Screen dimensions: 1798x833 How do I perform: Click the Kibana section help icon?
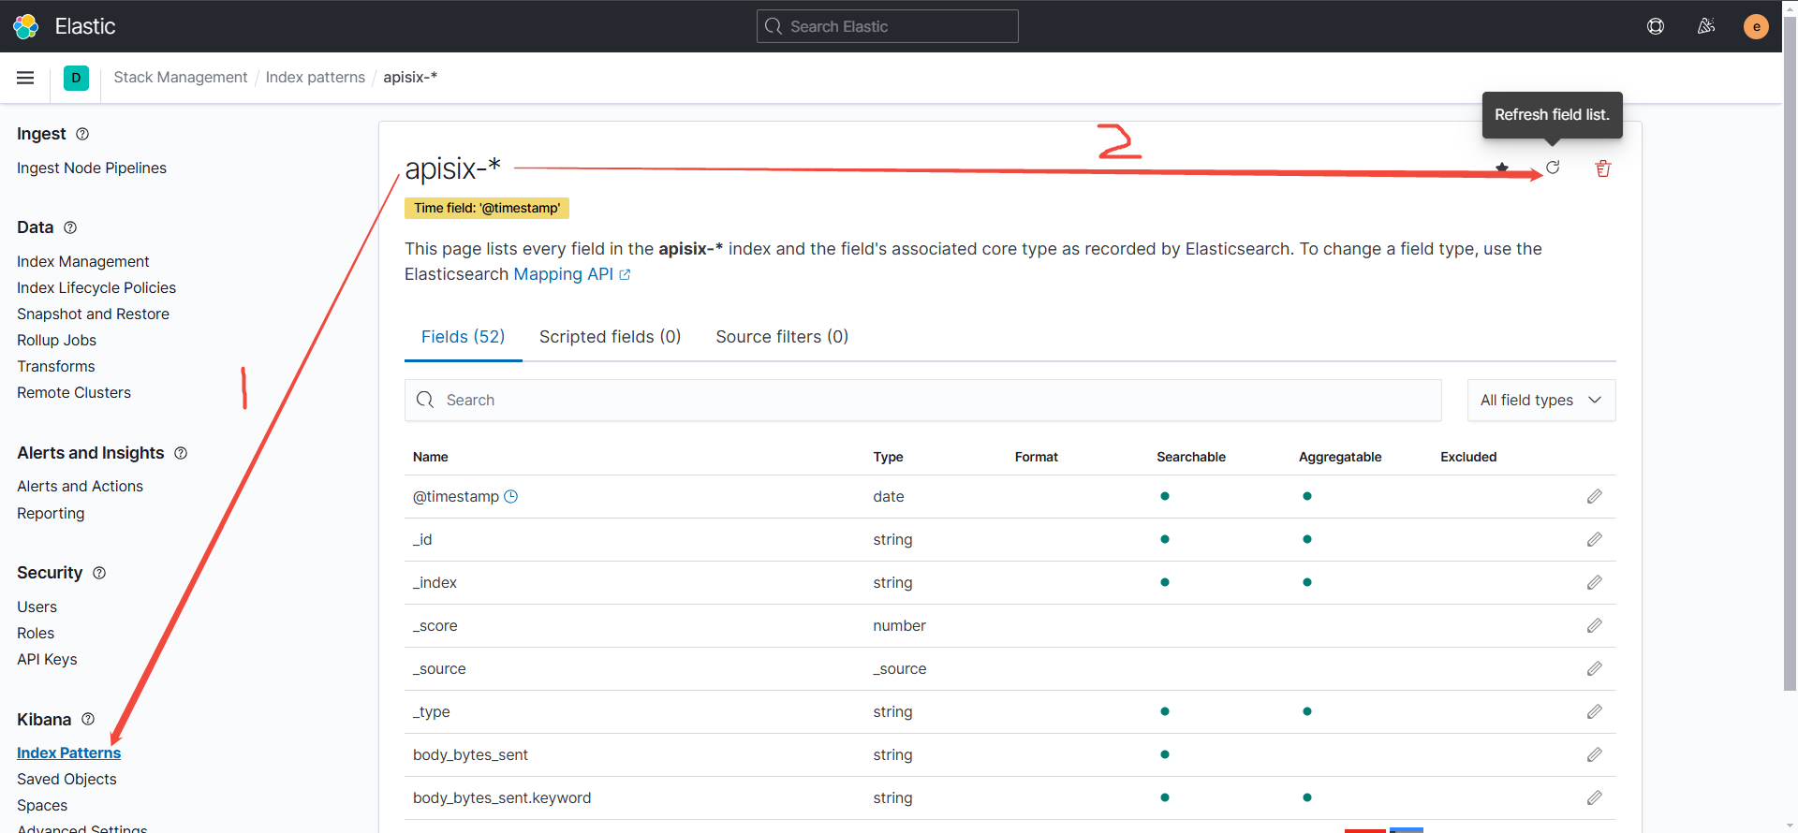[x=88, y=719]
